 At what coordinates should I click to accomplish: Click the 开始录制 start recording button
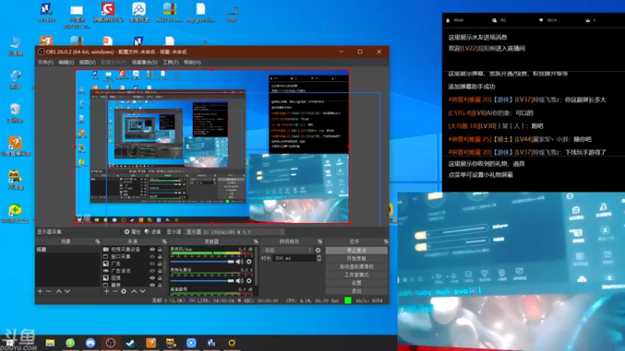coord(356,258)
